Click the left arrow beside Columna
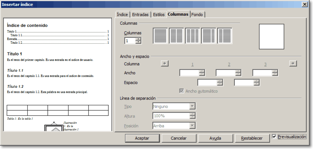This screenshot has width=313, height=149. 165,64
